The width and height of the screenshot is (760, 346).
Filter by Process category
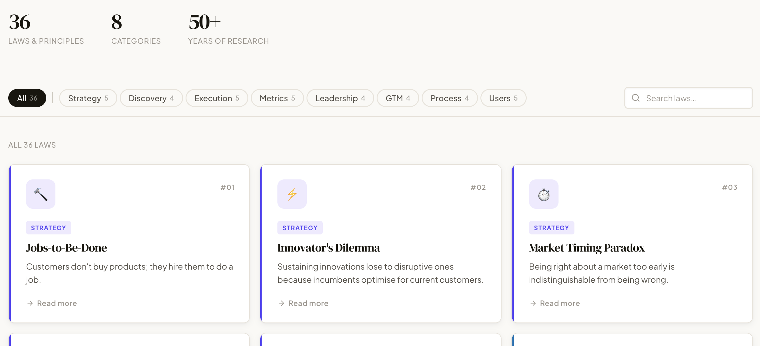point(450,98)
